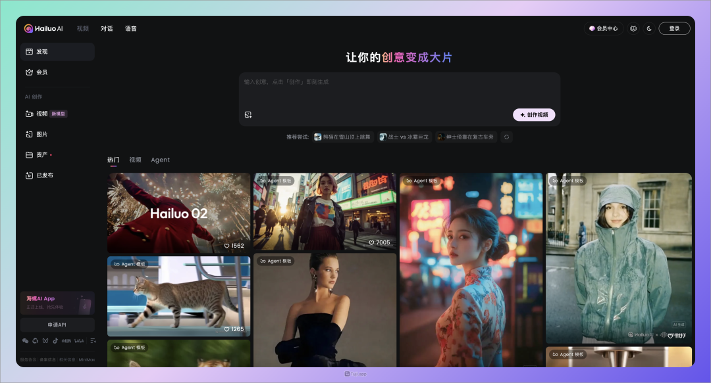
Task: Click the 发现 calendar icon
Action: [x=29, y=52]
